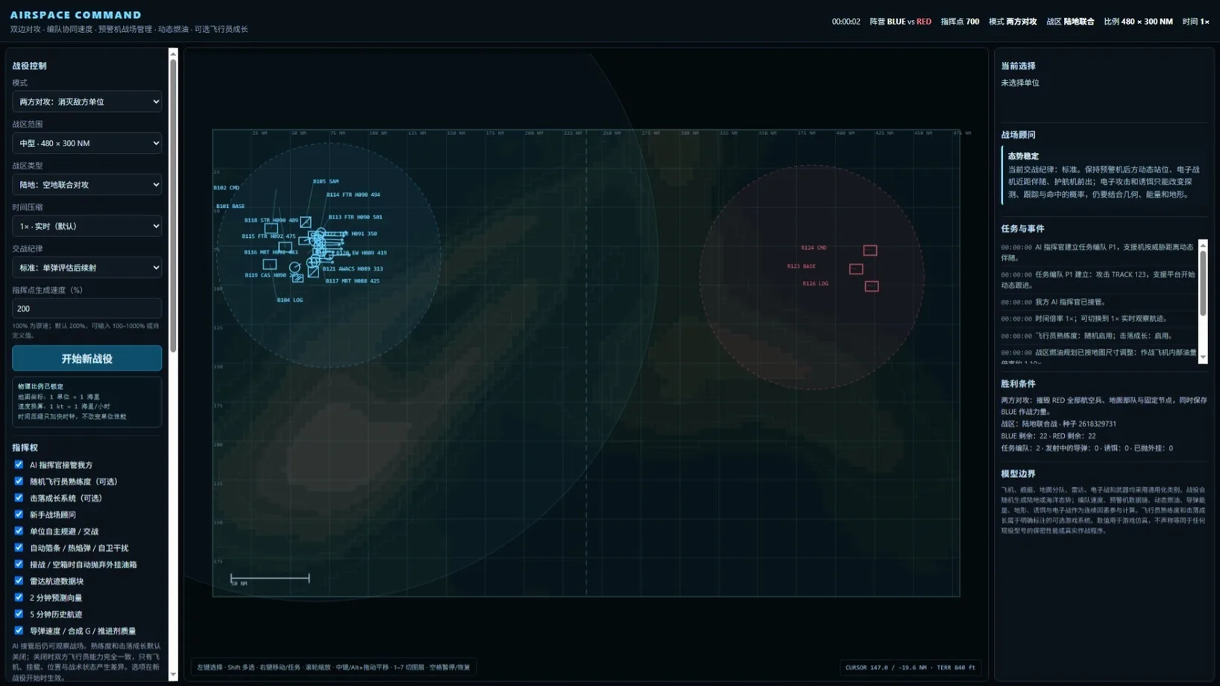The width and height of the screenshot is (1220, 686).
Task: Select the red R123 BASE unit box
Action: tap(856, 269)
